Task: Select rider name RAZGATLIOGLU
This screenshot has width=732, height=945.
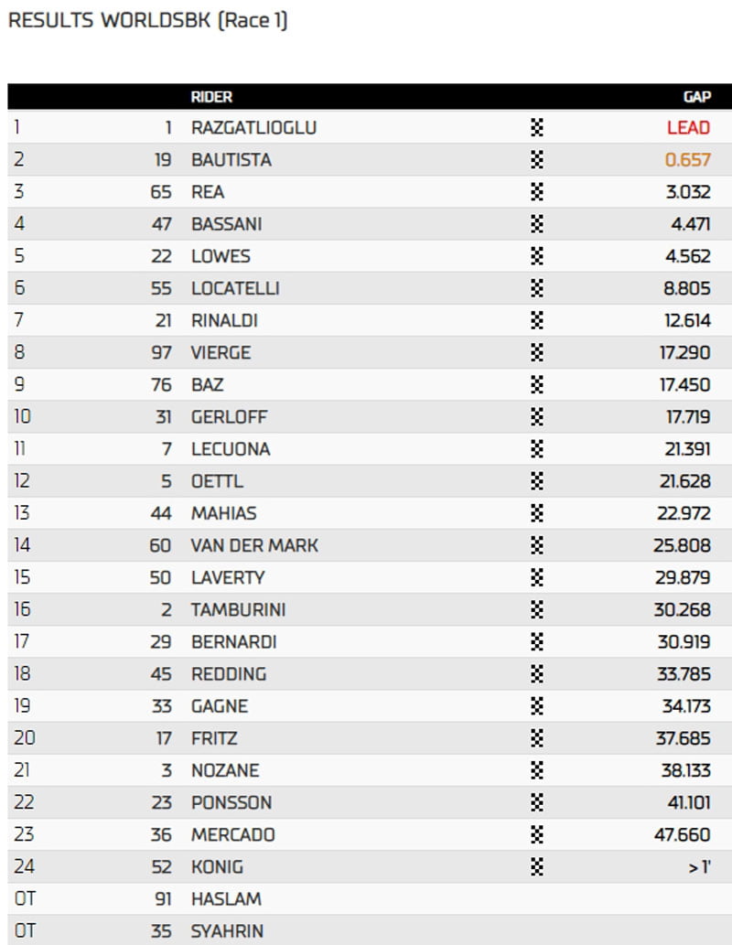Action: 253,128
